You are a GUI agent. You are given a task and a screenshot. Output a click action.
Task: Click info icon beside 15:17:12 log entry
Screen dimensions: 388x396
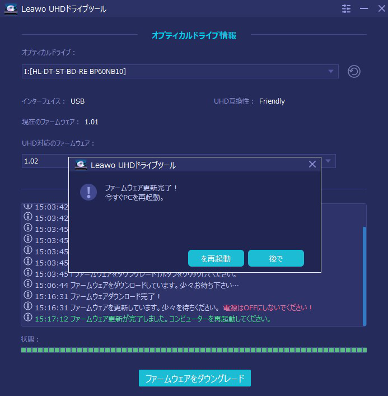28,317
